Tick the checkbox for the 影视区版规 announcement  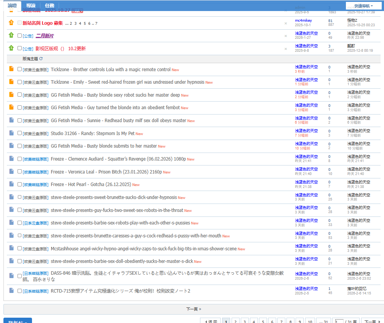(19, 48)
